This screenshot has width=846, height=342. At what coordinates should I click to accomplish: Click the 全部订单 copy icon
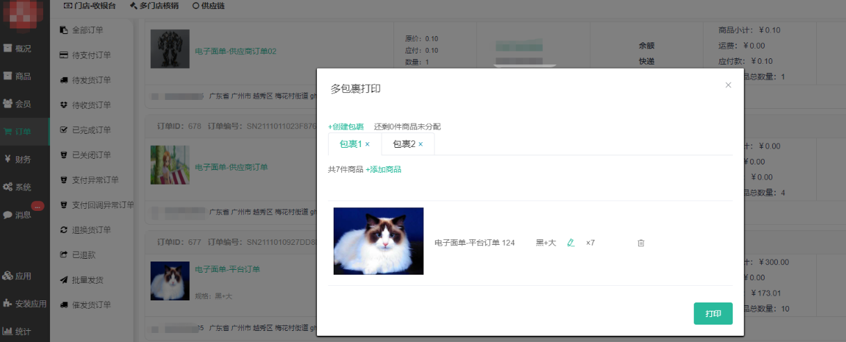(64, 30)
